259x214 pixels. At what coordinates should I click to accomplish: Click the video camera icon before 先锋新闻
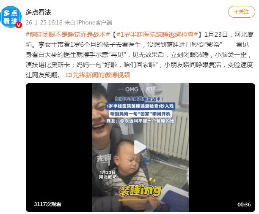coord(69,75)
